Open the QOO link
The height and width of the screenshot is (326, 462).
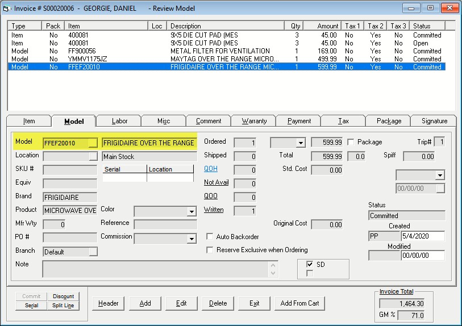click(211, 196)
